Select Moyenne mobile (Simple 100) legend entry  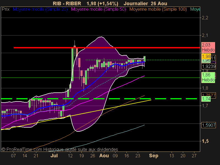click(x=158, y=9)
